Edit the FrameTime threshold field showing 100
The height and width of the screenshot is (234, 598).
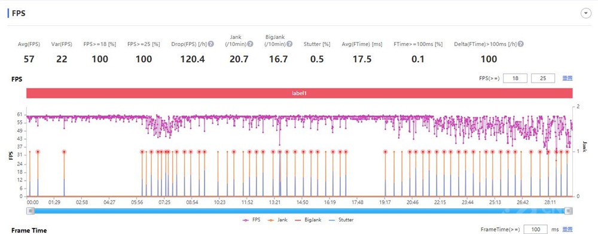(536, 229)
